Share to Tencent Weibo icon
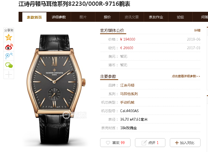The image size is (208, 152). pos(9,56)
